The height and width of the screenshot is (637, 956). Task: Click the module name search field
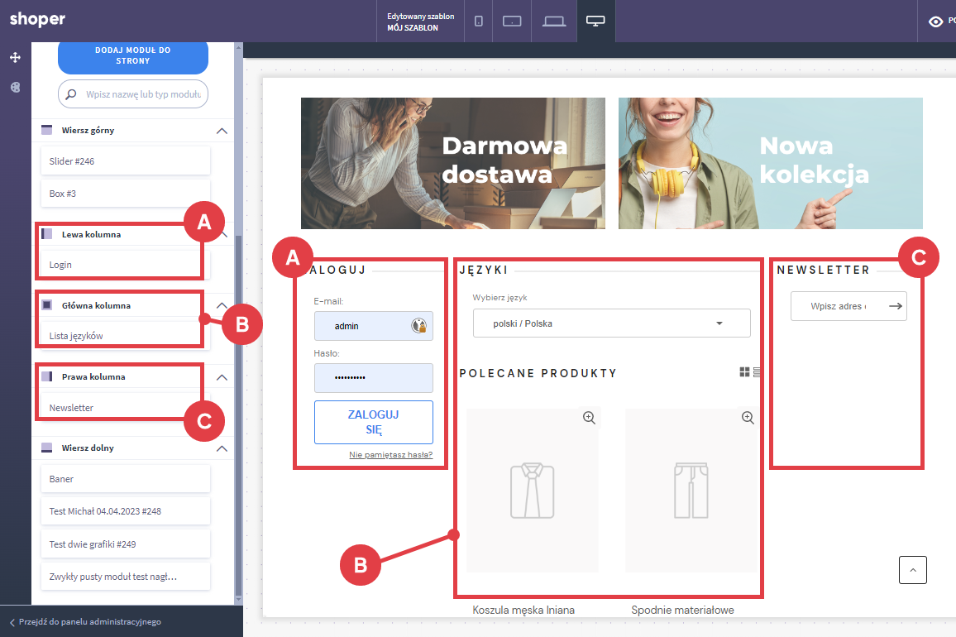tap(141, 94)
